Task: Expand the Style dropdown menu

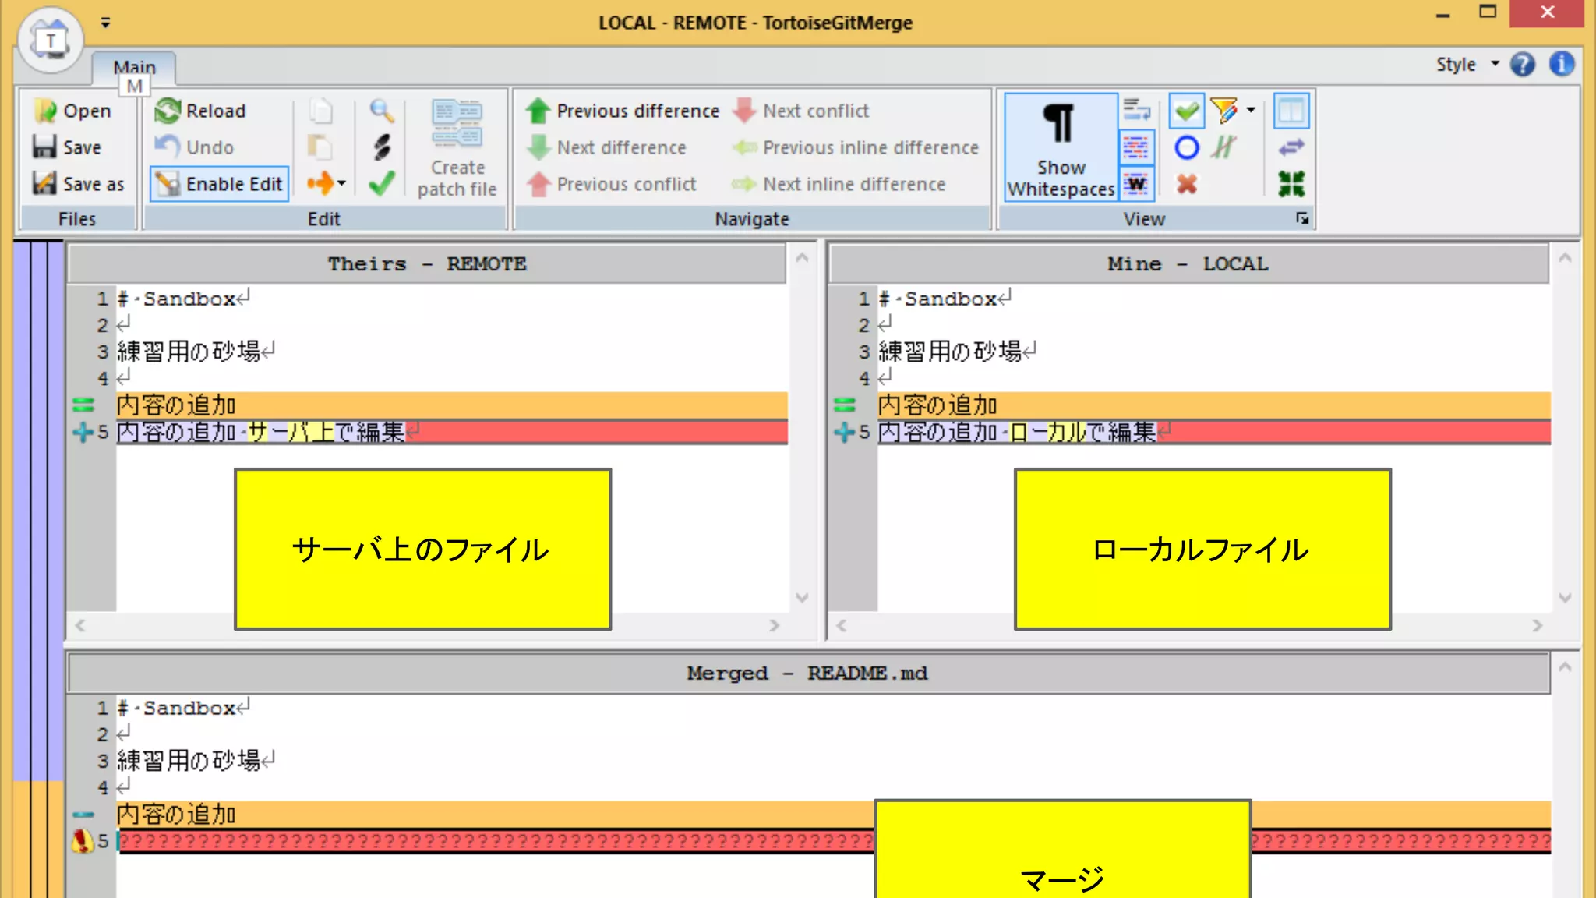Action: tap(1495, 64)
